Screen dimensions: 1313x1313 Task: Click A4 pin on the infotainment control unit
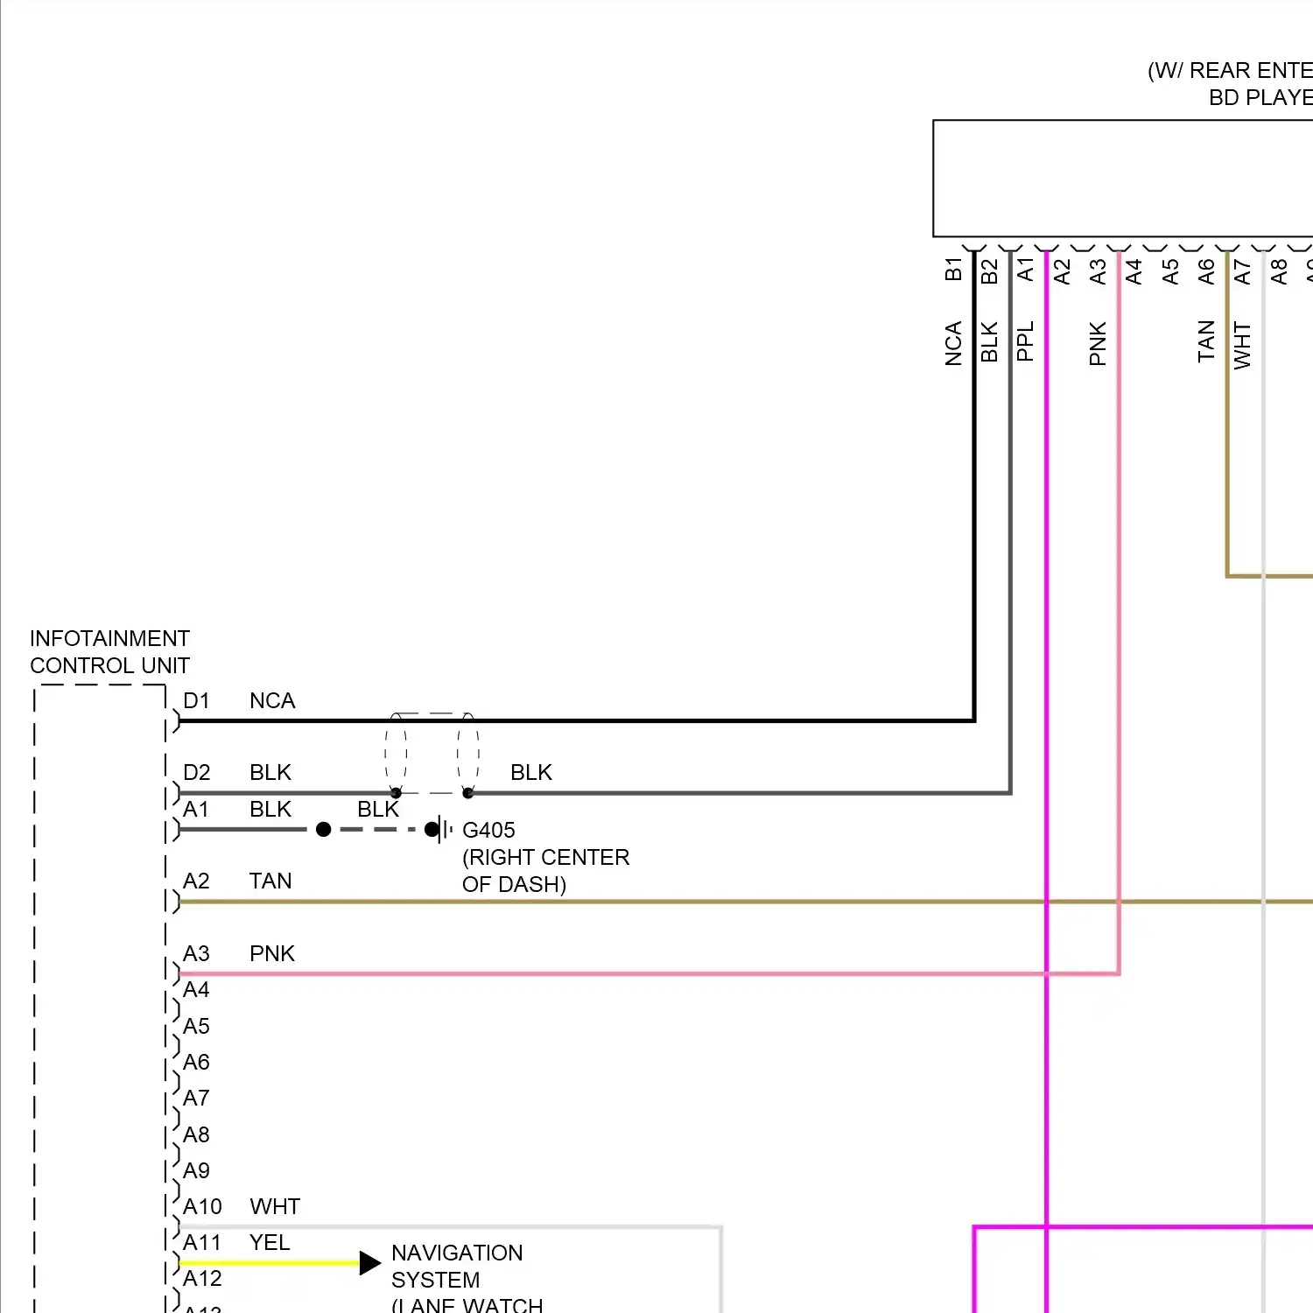point(196,989)
